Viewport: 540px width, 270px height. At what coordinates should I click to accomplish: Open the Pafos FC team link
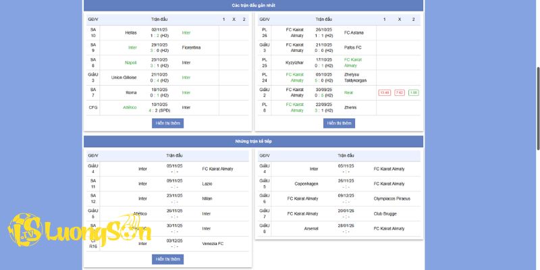pos(354,47)
